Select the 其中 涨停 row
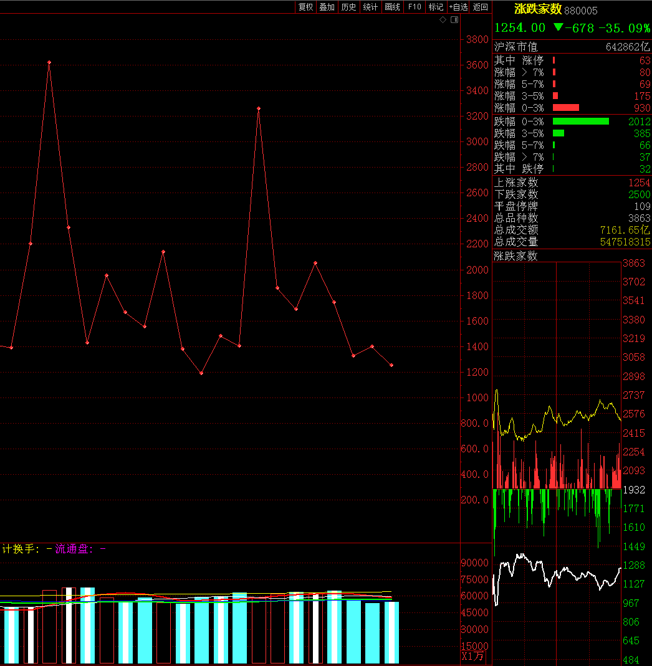 coord(572,60)
